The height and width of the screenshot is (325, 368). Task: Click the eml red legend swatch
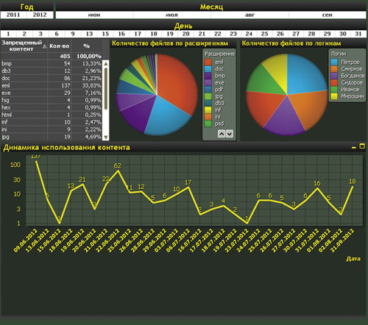(208, 62)
